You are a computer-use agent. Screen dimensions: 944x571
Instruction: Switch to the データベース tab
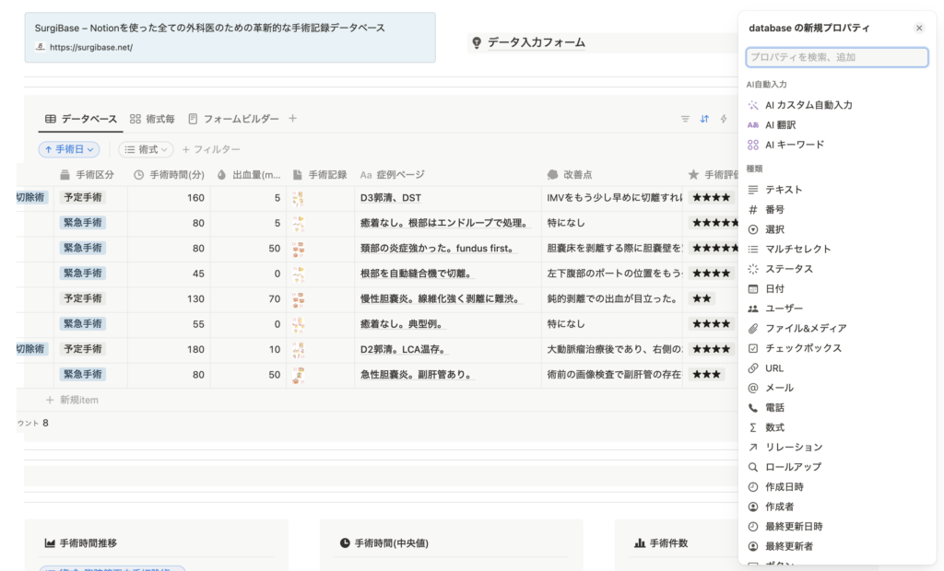[x=81, y=119]
